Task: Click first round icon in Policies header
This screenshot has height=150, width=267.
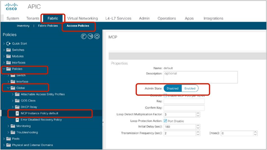Action: click(84, 36)
